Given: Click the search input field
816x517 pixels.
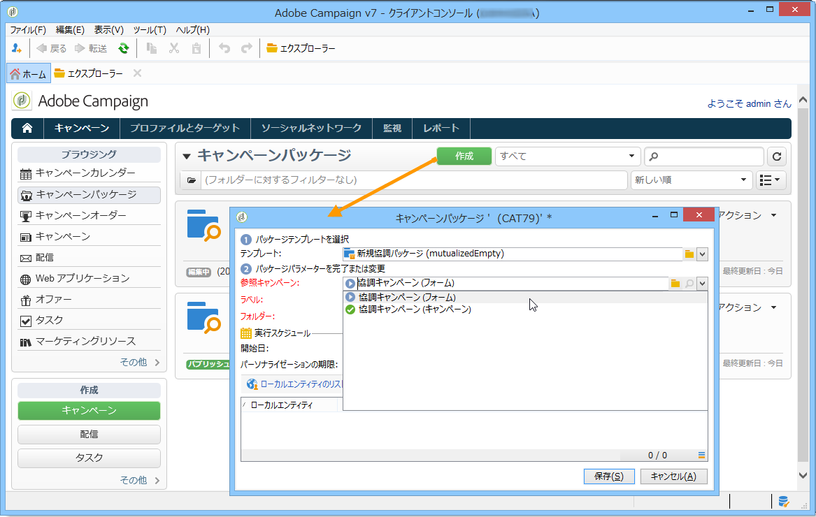Looking at the screenshot, I should tap(703, 156).
